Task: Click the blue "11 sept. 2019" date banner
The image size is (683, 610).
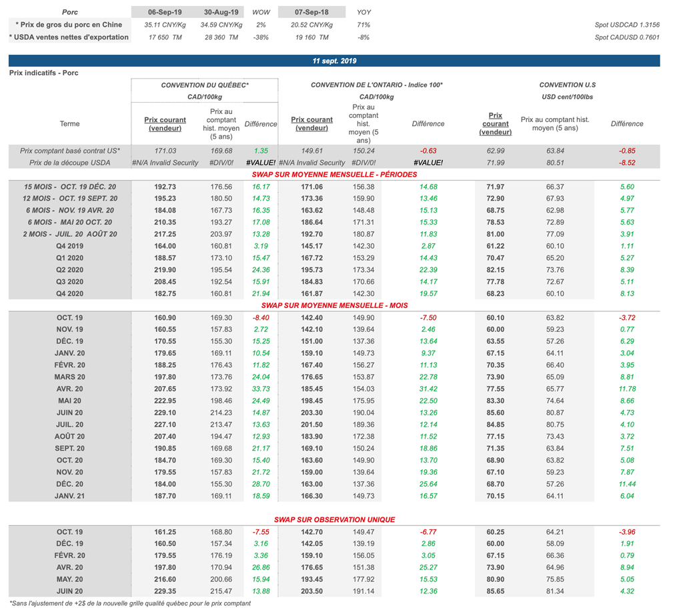Action: tap(334, 61)
